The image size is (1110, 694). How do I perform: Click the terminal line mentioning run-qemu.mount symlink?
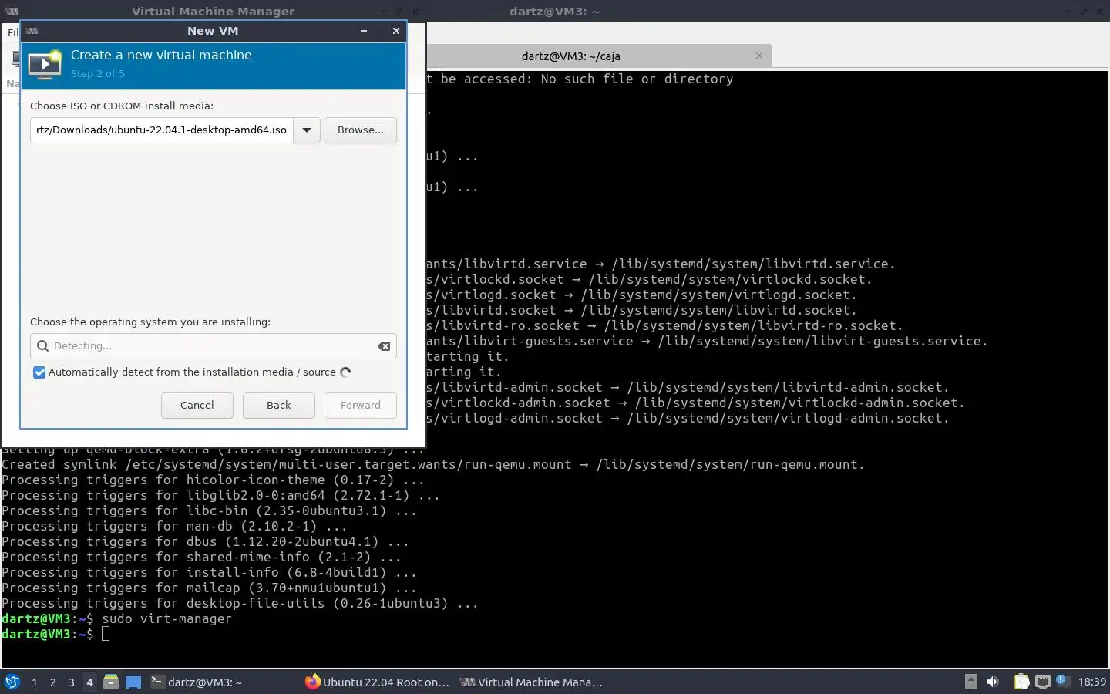pos(433,464)
